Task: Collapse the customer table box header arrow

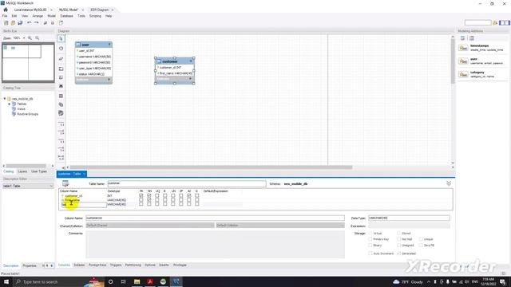Action: (191, 61)
